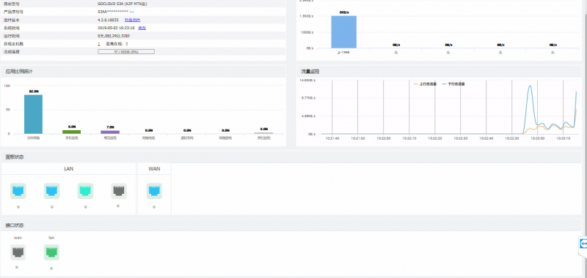
Task: Click the second blue LAN port icon
Action: click(x=51, y=191)
